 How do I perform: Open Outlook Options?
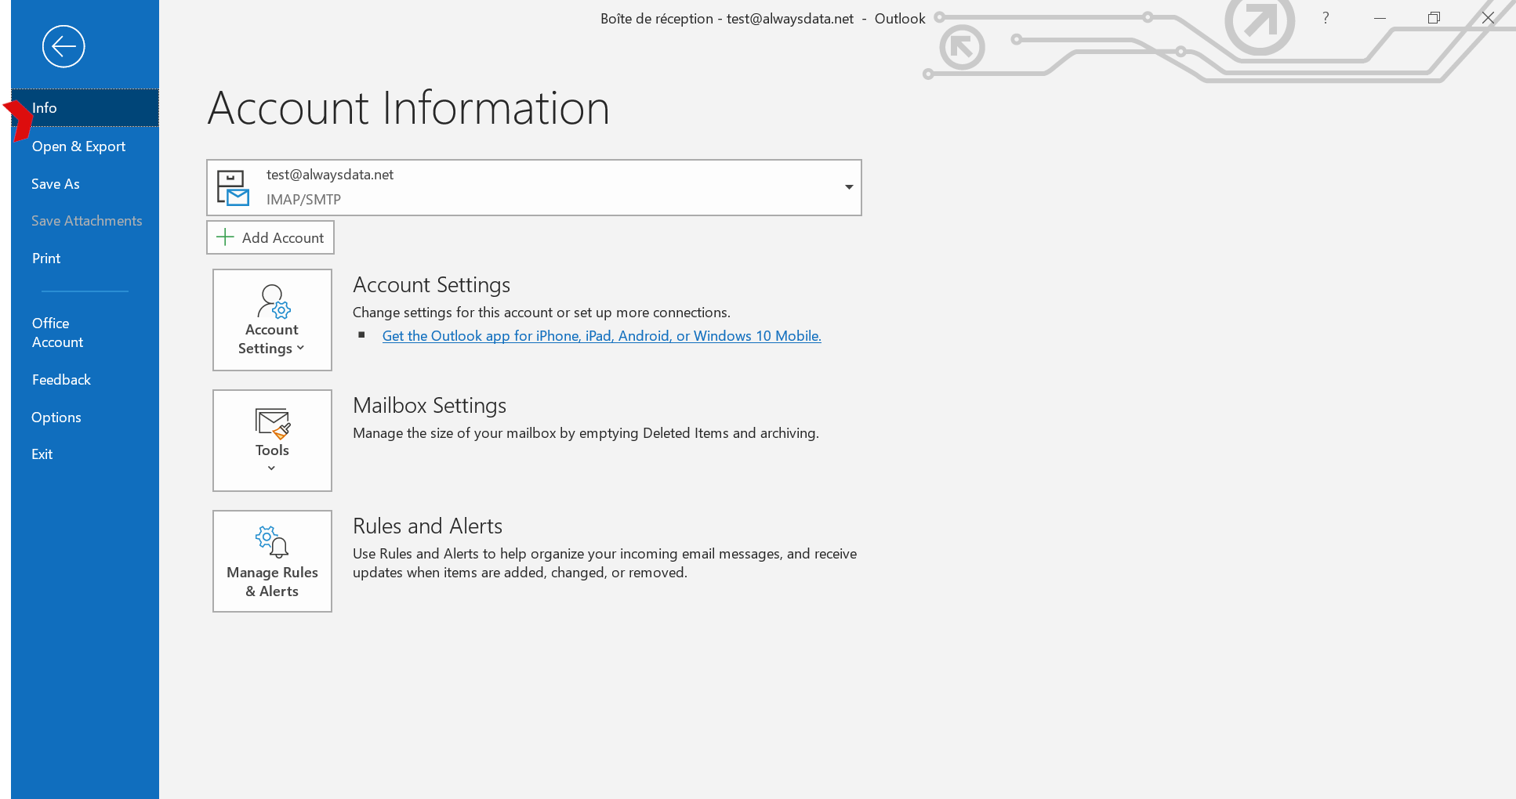pyautogui.click(x=85, y=418)
